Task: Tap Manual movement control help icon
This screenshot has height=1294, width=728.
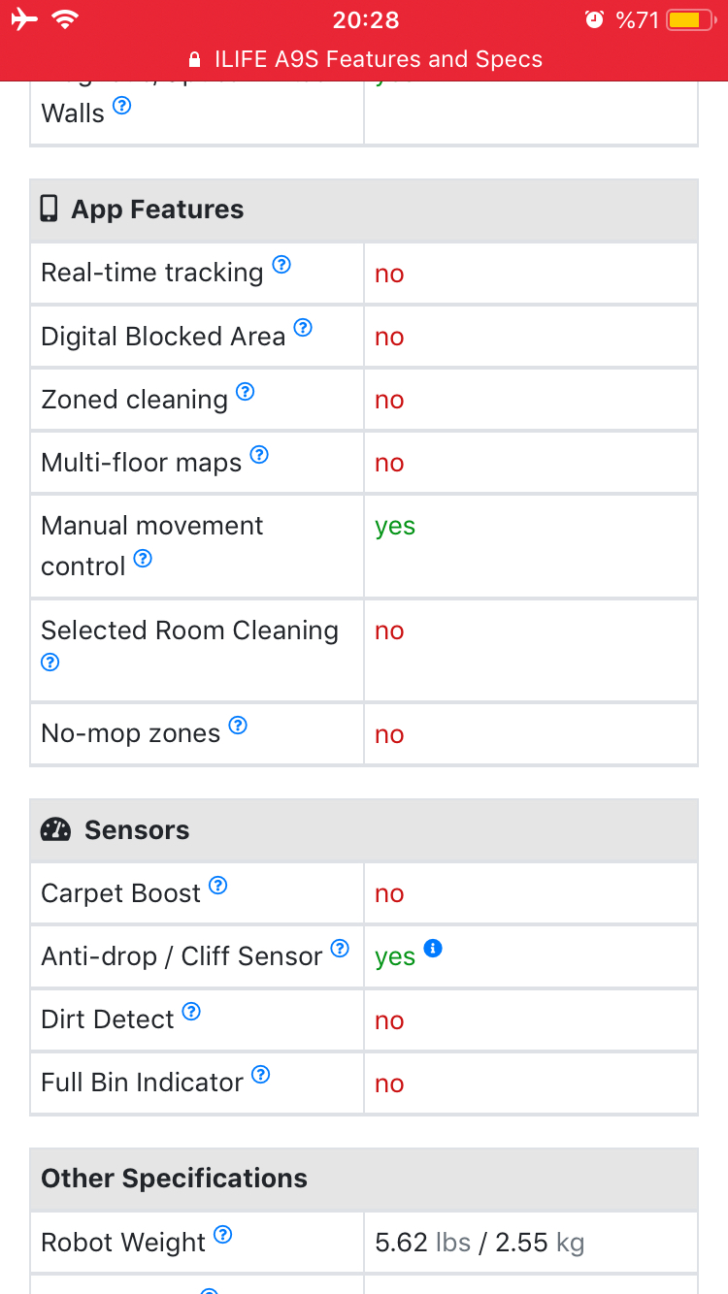Action: [x=143, y=558]
